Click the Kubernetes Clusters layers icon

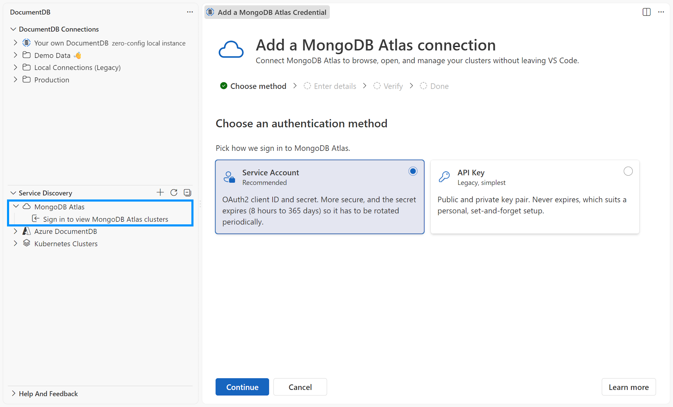27,243
